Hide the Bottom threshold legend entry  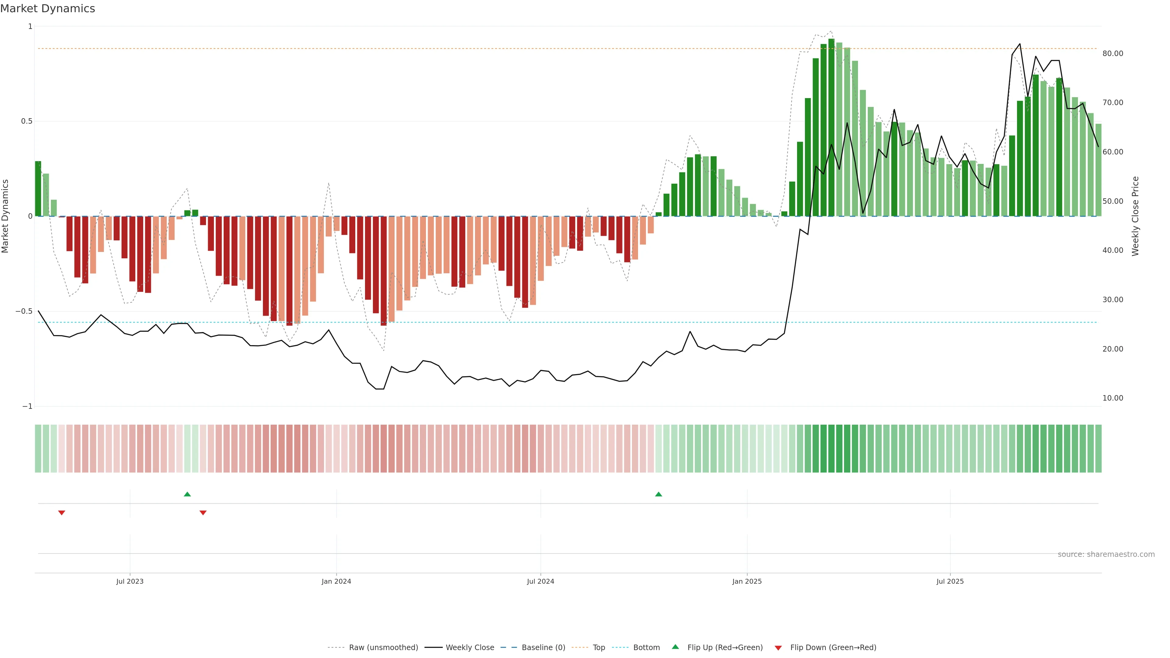click(x=646, y=648)
